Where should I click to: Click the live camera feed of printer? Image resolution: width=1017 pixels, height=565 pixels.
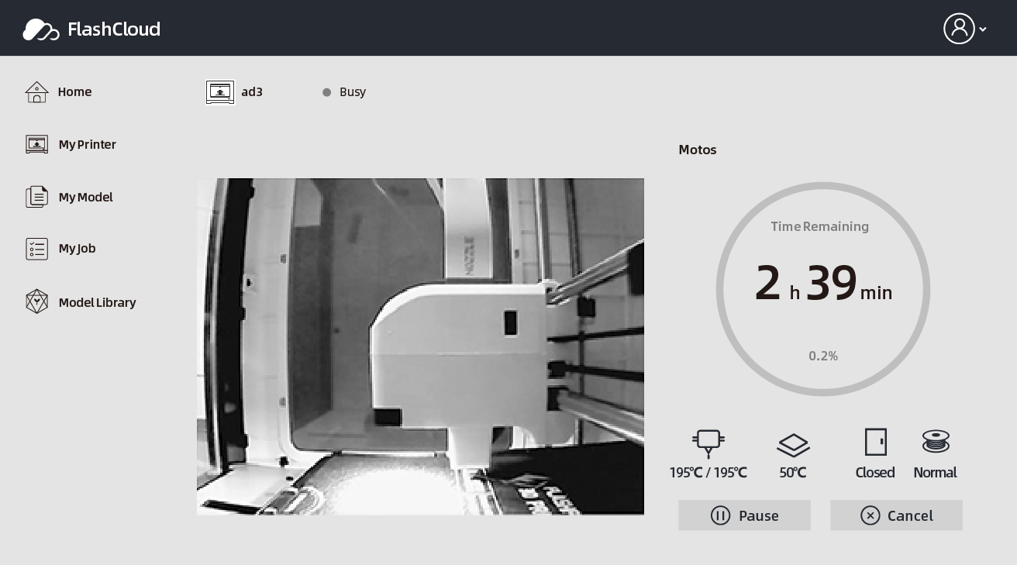[420, 346]
